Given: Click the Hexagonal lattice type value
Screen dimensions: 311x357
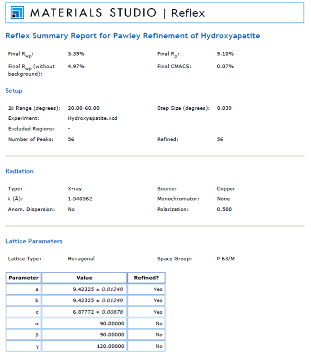Looking at the screenshot, I should tap(81, 259).
